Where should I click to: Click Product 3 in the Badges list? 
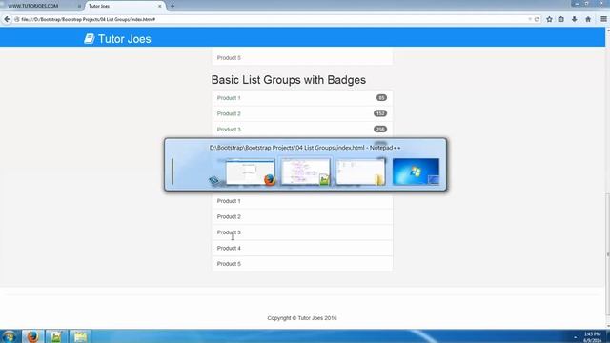(302, 130)
